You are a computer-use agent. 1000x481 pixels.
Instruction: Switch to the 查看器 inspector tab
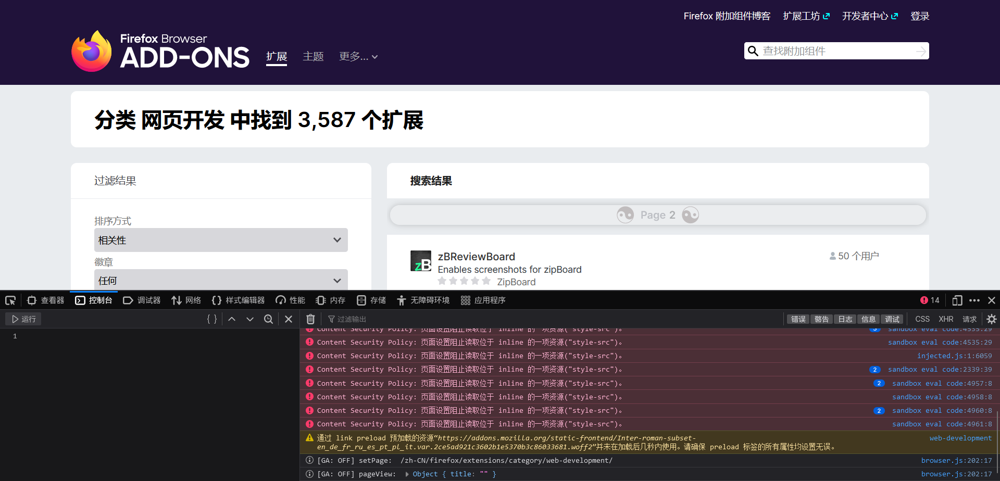[x=46, y=300]
